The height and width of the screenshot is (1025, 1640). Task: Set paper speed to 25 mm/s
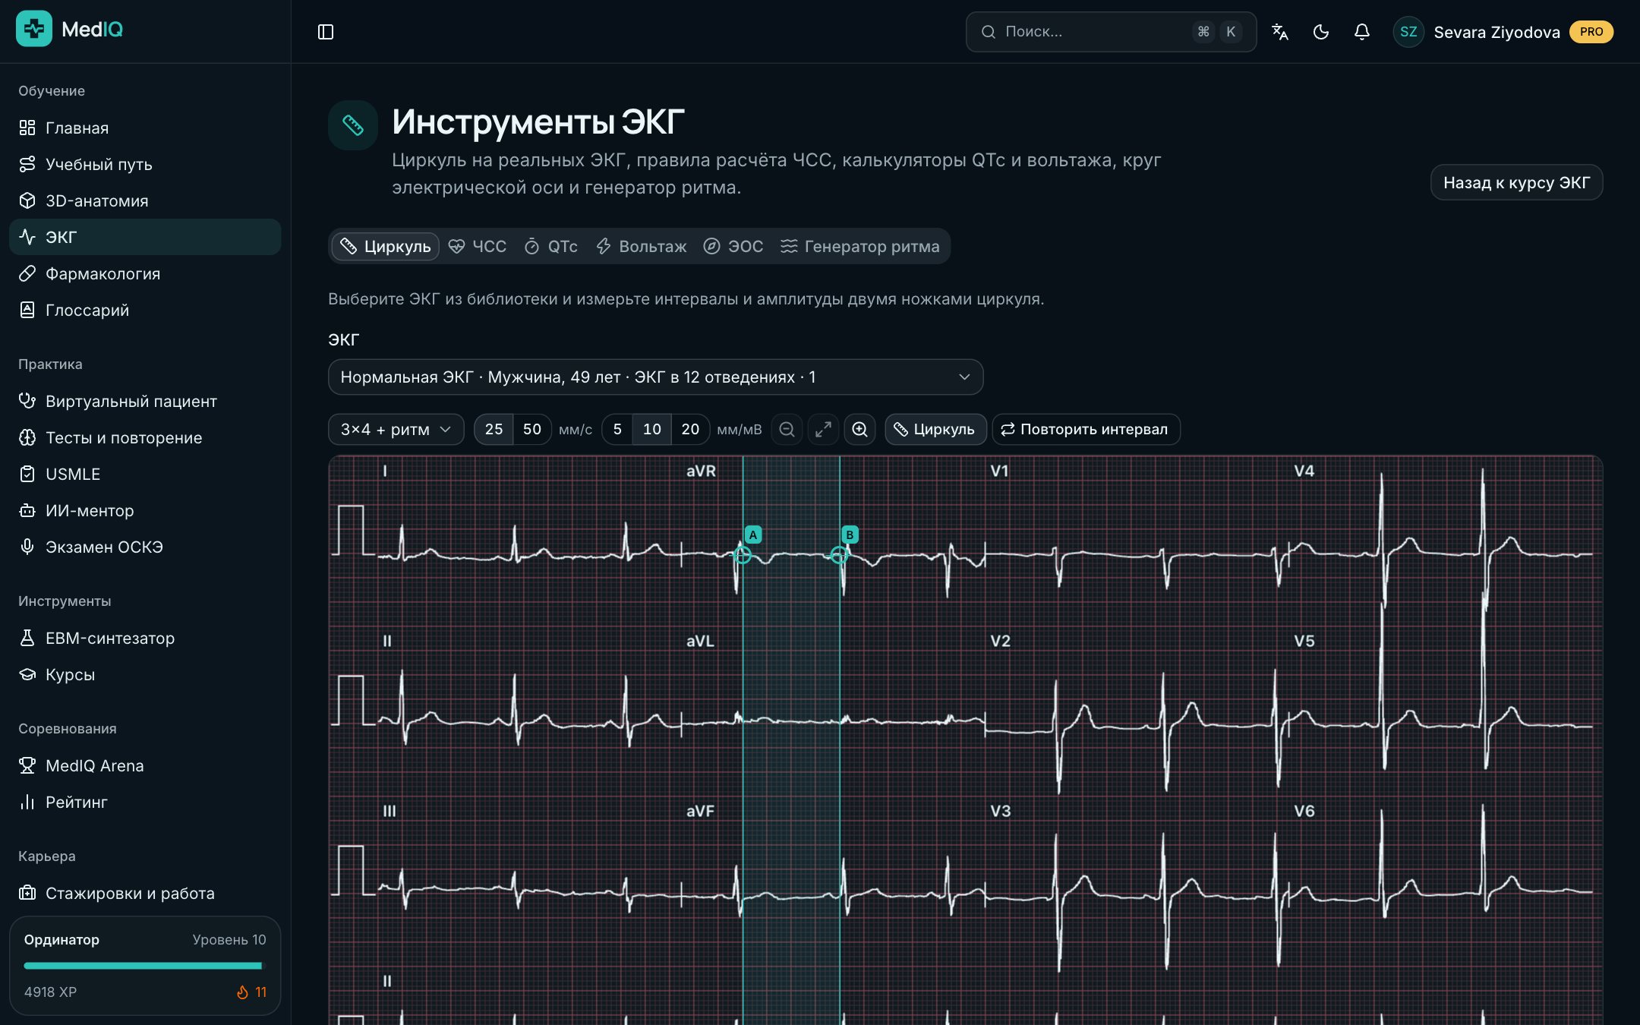494,430
